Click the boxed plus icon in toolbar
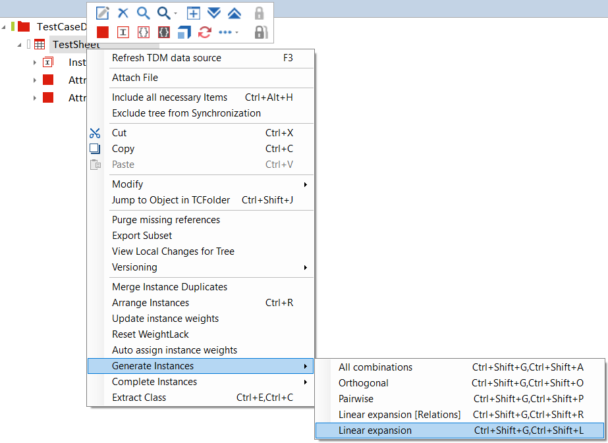The height and width of the screenshot is (443, 608). pyautogui.click(x=193, y=13)
